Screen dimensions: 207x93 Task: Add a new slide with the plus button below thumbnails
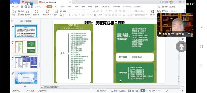(x=25, y=86)
